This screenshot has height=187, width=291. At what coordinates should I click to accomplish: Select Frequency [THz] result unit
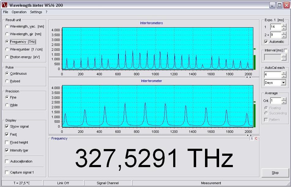click(21, 42)
